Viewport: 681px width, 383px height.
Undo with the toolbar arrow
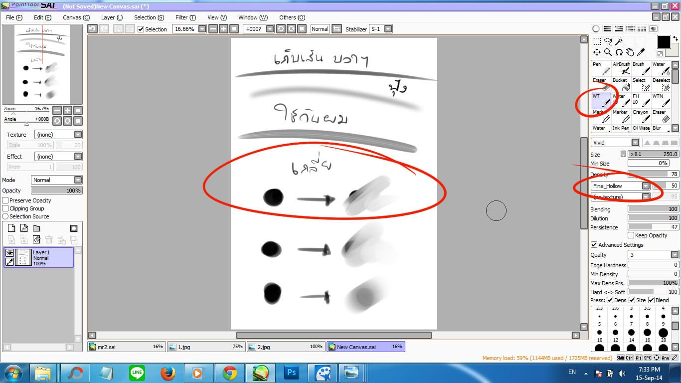tap(92, 29)
